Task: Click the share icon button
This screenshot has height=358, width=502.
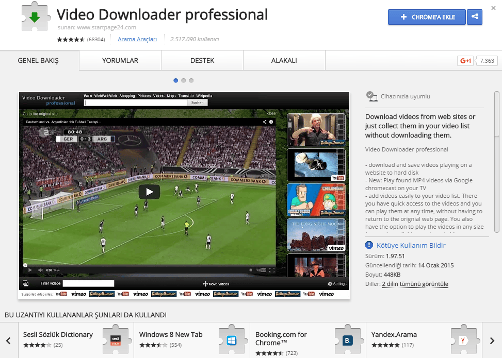Action: point(475,17)
